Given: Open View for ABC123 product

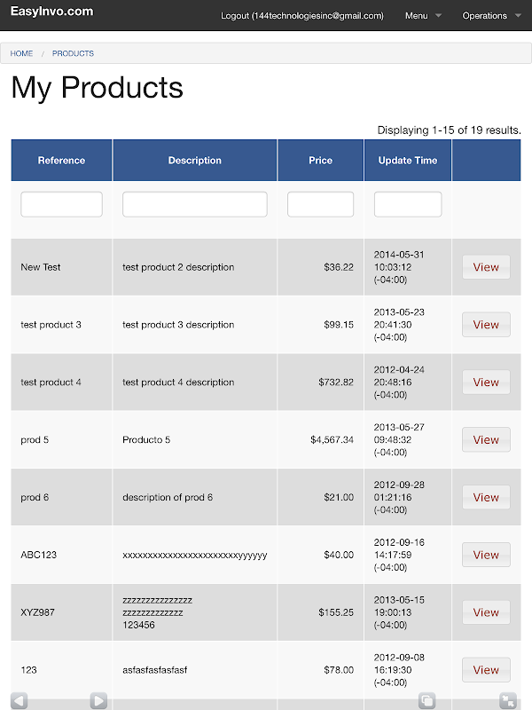Looking at the screenshot, I should click(x=486, y=555).
